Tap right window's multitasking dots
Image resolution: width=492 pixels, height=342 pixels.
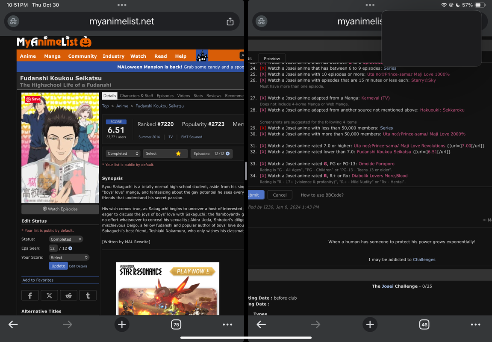coord(370,5)
